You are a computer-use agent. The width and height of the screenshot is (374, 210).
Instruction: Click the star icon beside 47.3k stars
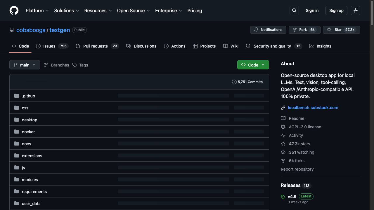click(283, 144)
